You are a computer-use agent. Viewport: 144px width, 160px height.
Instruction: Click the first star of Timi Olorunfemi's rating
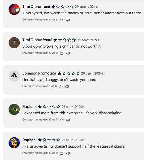(53, 7)
